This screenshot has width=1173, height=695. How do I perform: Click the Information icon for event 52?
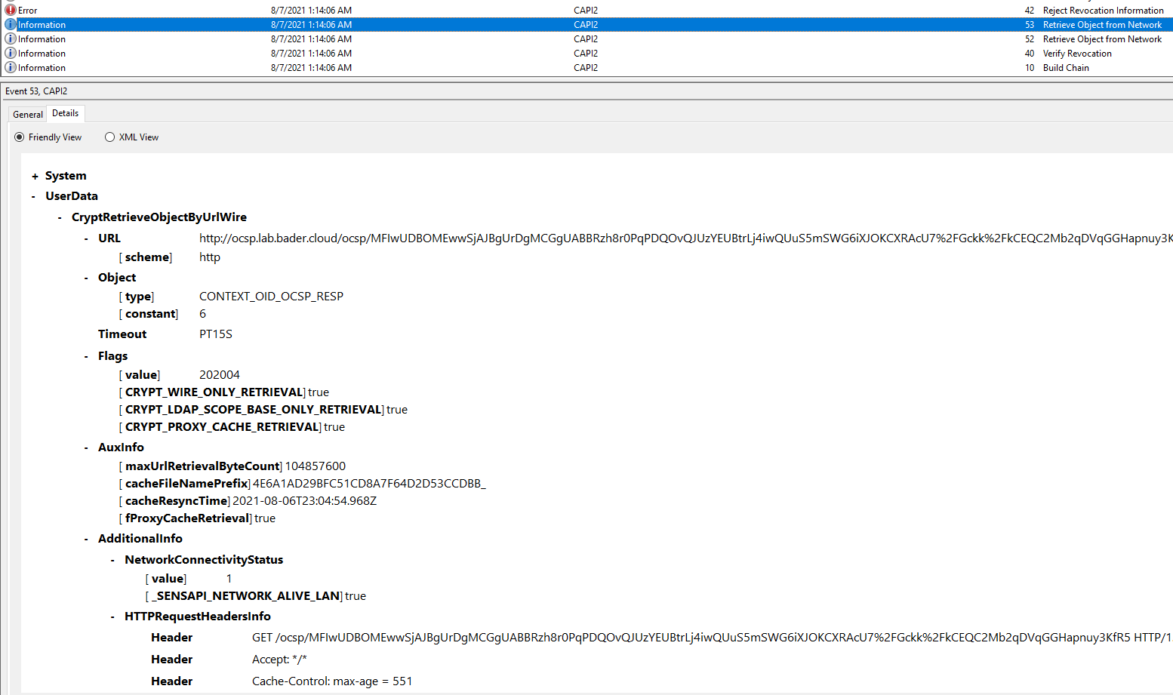(11, 38)
